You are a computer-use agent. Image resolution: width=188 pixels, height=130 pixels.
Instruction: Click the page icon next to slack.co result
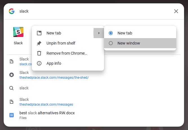[12, 61]
